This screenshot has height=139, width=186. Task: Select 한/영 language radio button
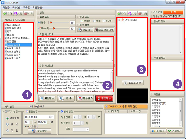coord(104,21)
